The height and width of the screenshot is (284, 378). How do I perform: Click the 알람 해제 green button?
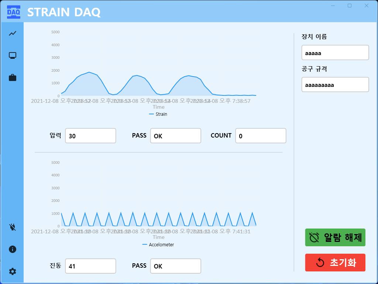tap(335, 237)
